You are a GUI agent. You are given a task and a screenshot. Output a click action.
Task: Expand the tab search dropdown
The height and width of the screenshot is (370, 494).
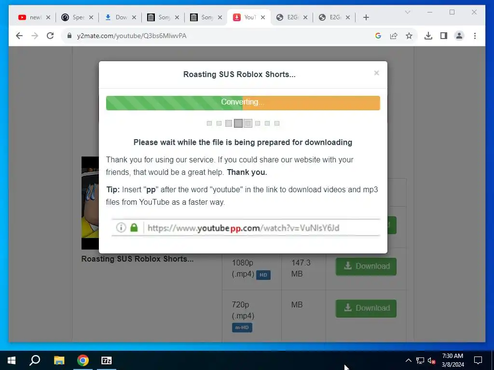[x=407, y=12]
